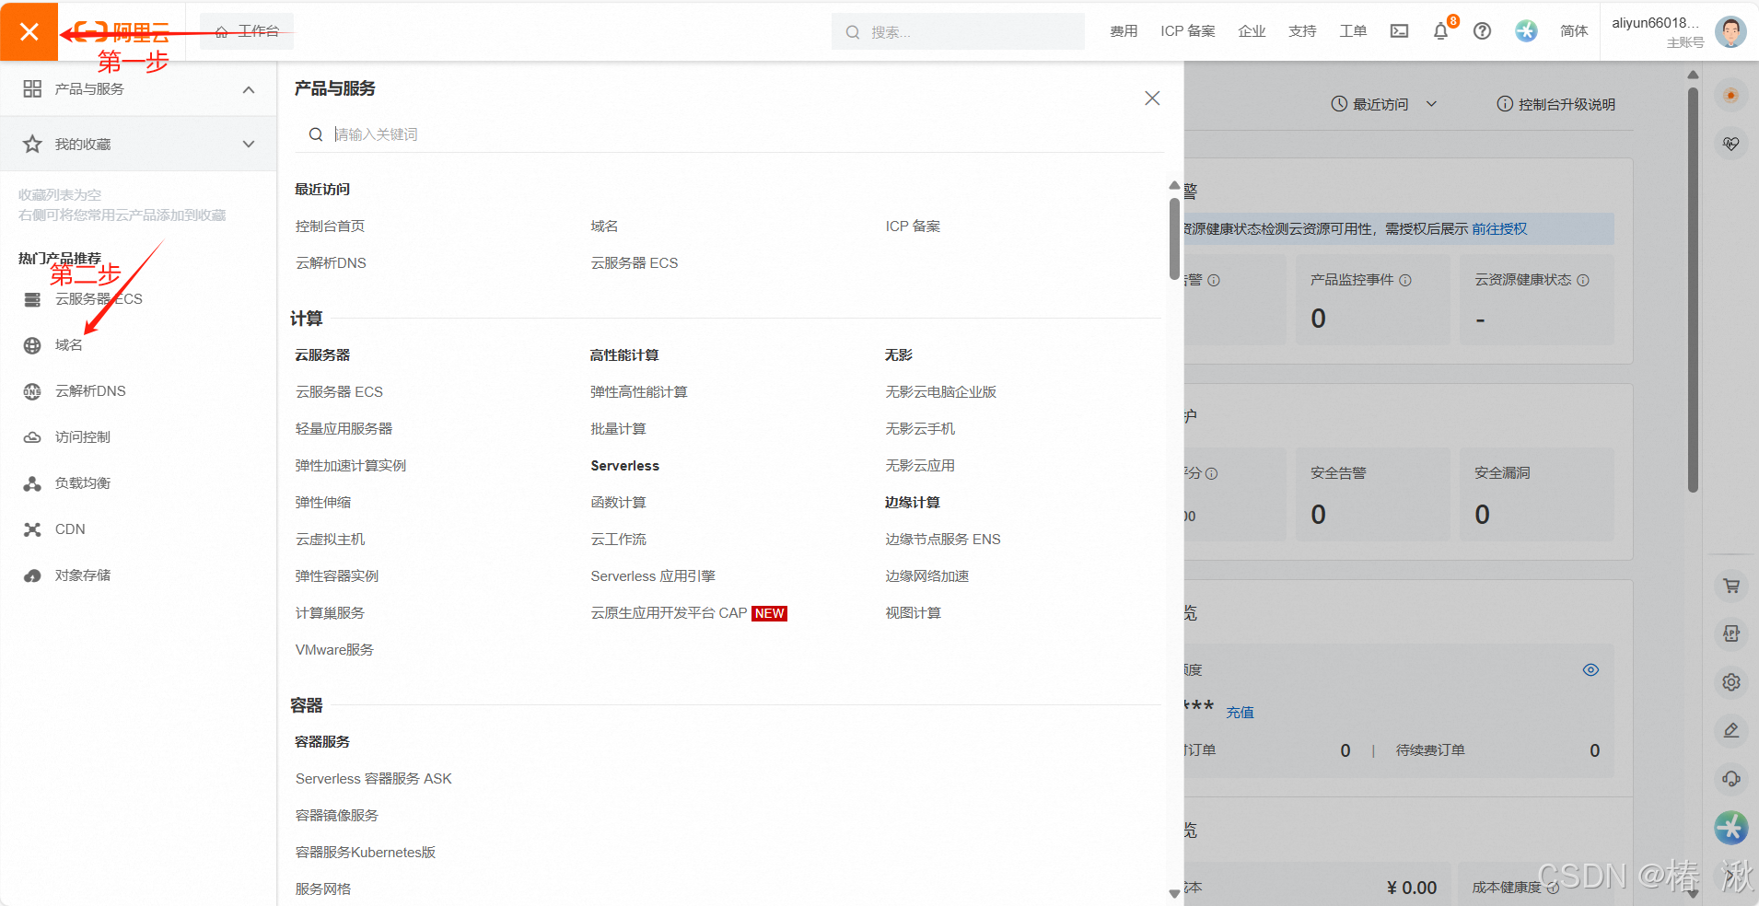Open the help question mark icon
1759x906 pixels.
coord(1482,31)
